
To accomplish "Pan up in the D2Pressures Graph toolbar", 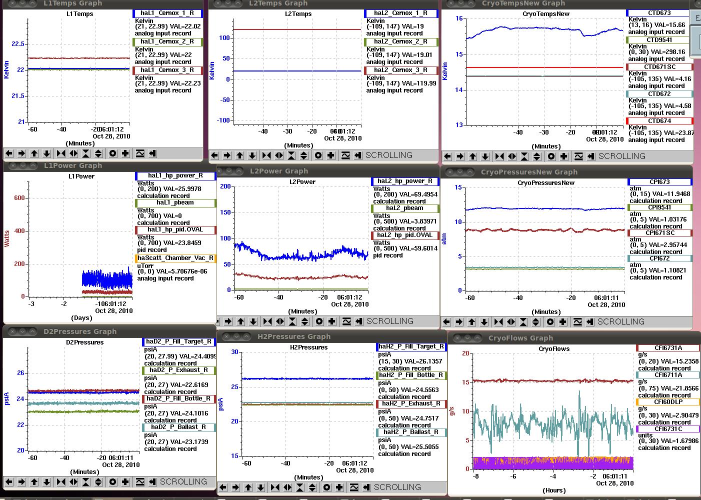I will point(34,482).
